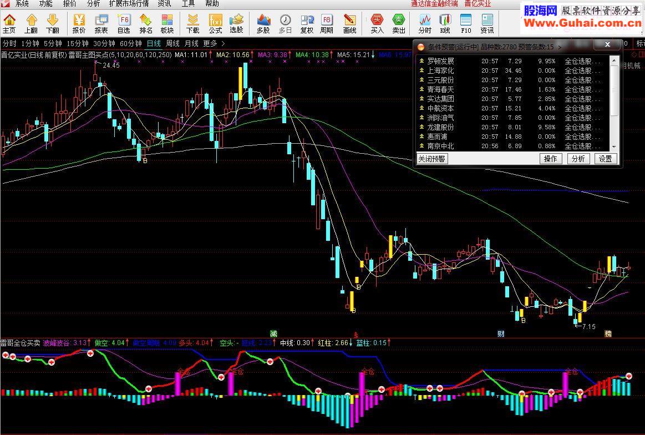Switch to the 30分钟 period tab
The height and width of the screenshot is (435, 645).
(x=104, y=44)
